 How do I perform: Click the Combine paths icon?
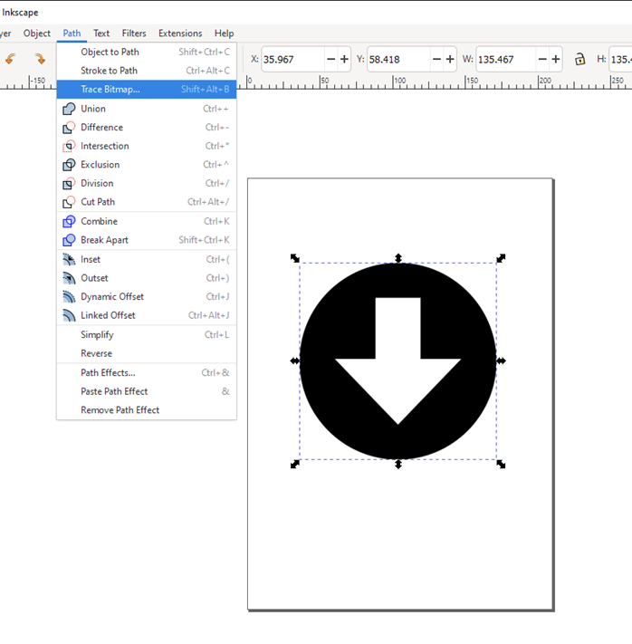click(x=69, y=221)
